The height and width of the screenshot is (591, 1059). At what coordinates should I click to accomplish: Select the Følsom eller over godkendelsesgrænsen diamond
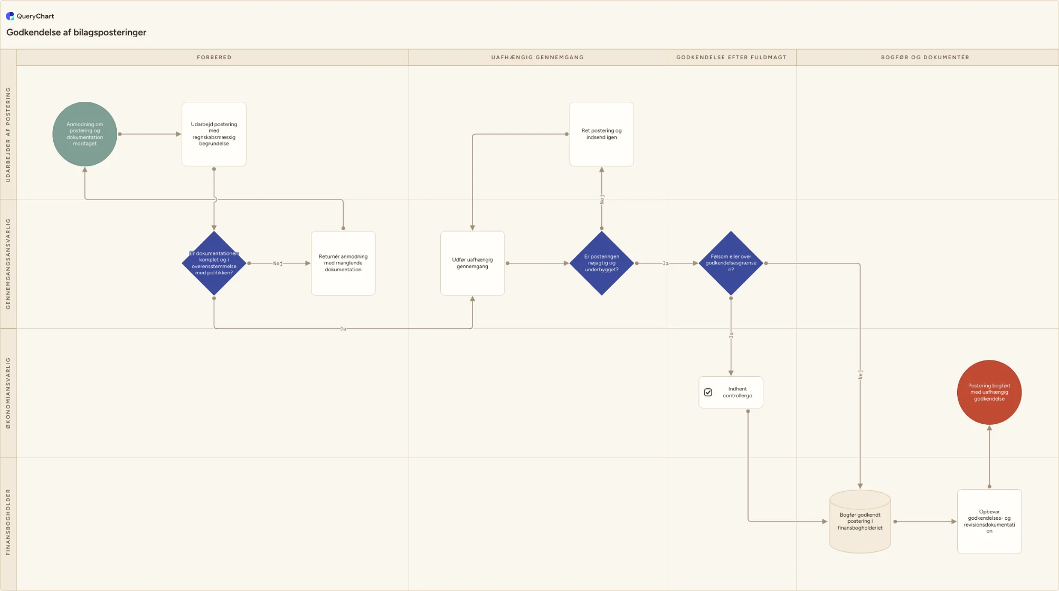(x=731, y=263)
